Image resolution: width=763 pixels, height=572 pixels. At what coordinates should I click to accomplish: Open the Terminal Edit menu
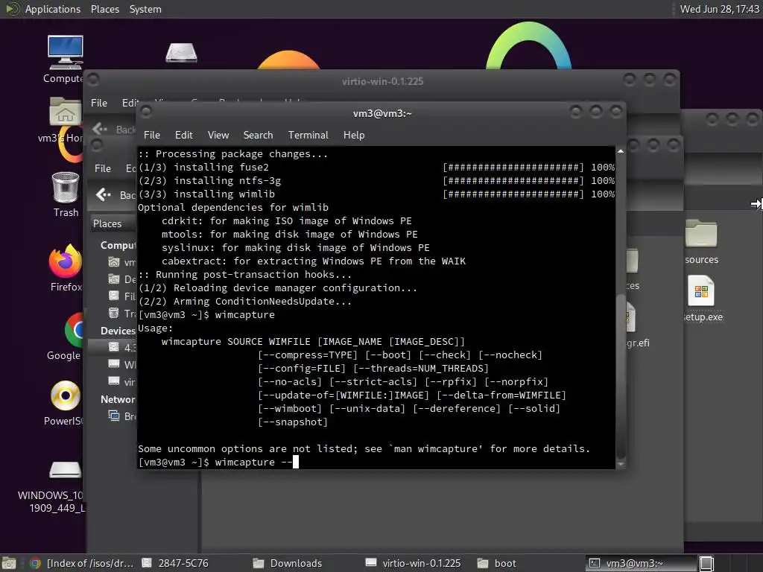click(x=183, y=136)
